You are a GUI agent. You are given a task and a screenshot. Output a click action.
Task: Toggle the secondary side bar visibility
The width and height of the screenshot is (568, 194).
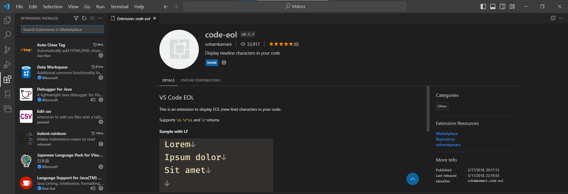503,6
